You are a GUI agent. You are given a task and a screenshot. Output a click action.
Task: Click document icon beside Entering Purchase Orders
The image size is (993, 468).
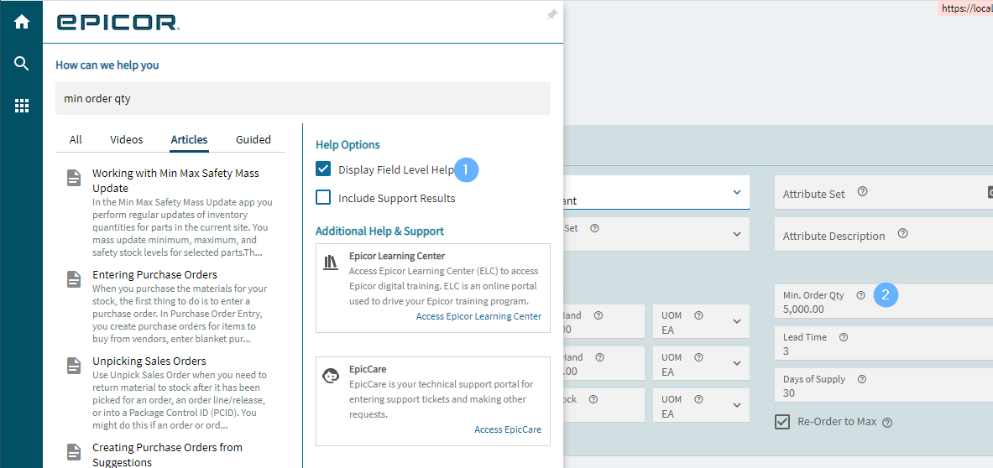point(74,279)
